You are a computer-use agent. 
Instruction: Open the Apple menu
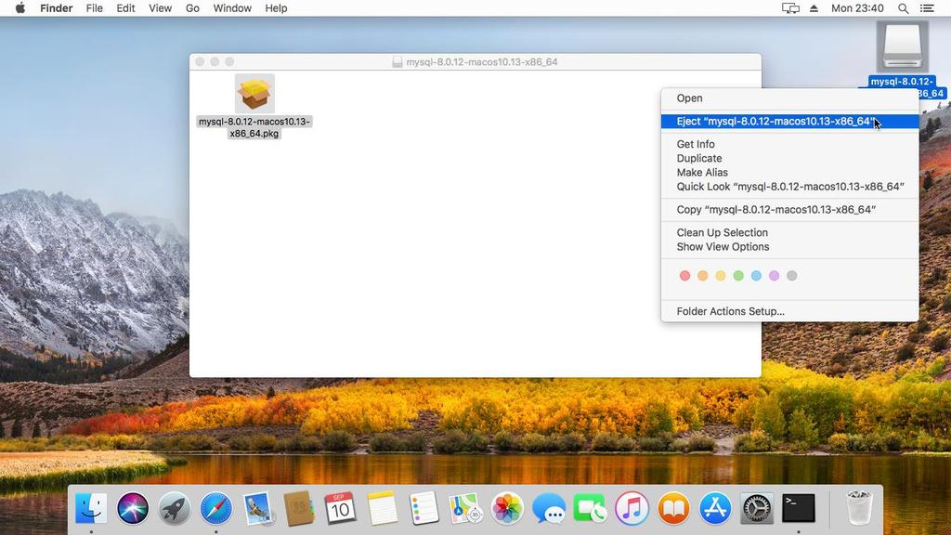tap(20, 7)
